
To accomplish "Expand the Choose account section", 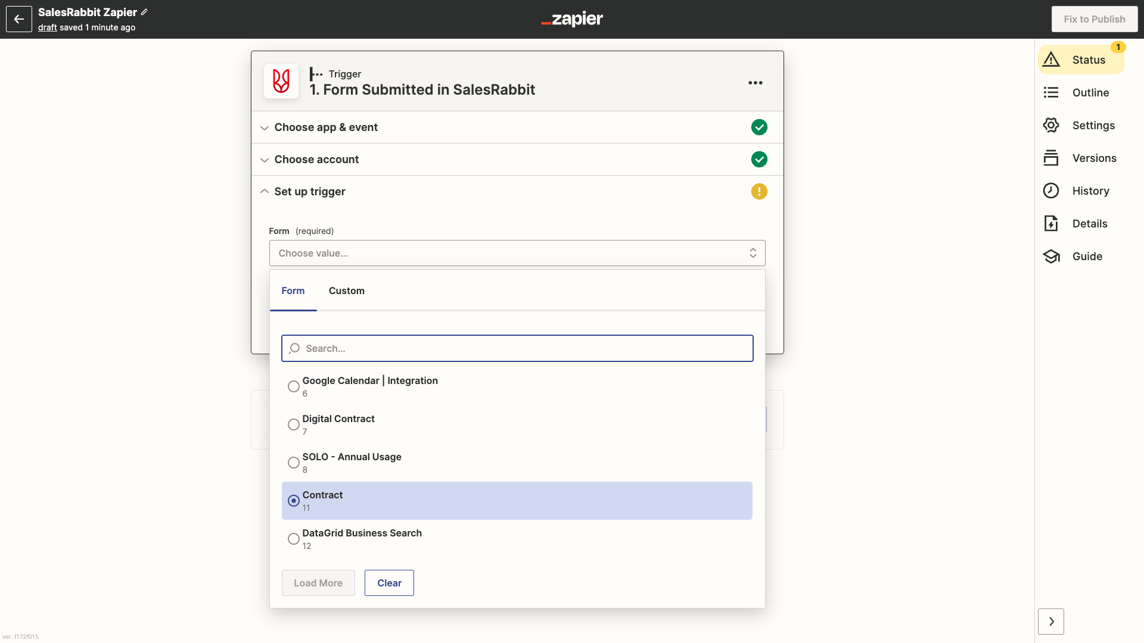I will [x=517, y=160].
